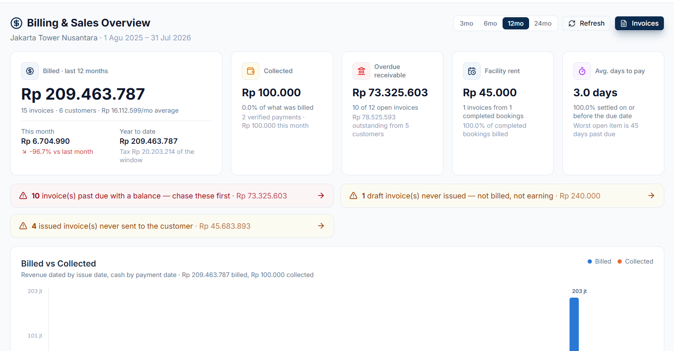This screenshot has width=674, height=351.
Task: Click the overdue amount Rp 73.325.603
Action: (x=390, y=92)
